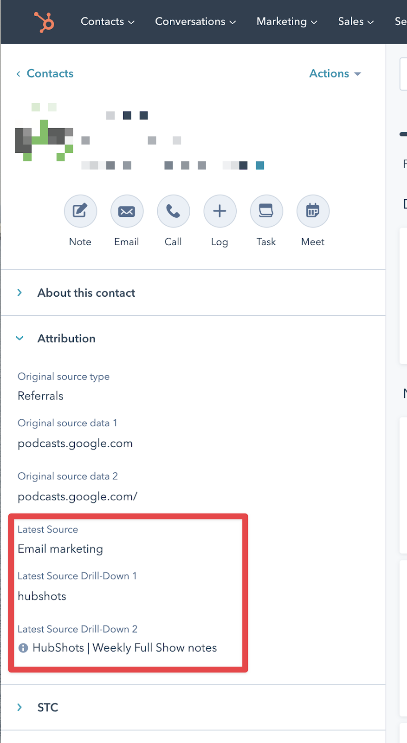
Task: Click the Original source data 1 label
Action: [67, 423]
